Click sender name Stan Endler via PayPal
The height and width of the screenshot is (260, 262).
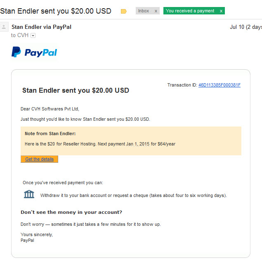(41, 27)
